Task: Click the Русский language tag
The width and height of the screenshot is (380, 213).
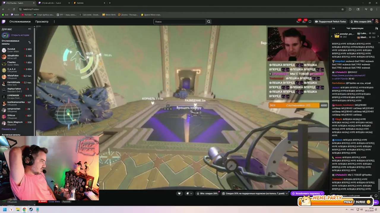Action: click(x=66, y=202)
